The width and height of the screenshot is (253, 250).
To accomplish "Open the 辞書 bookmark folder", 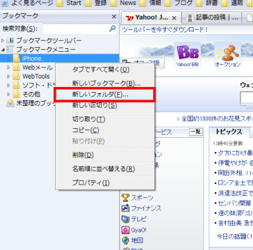I will (207, 3).
